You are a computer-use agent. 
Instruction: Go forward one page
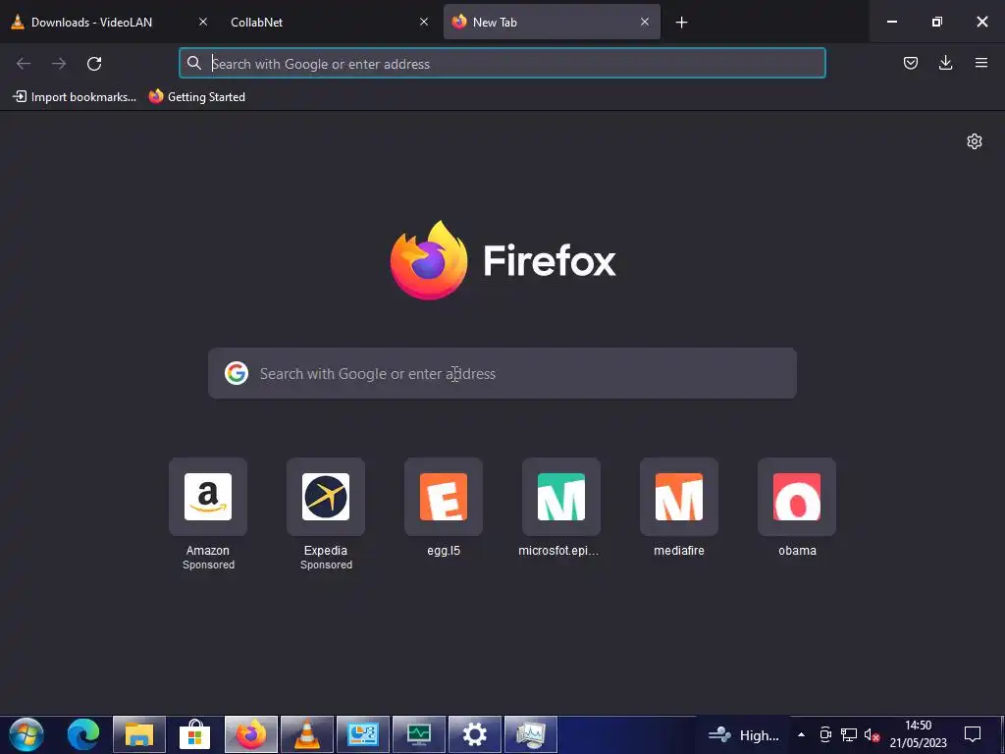pos(59,63)
